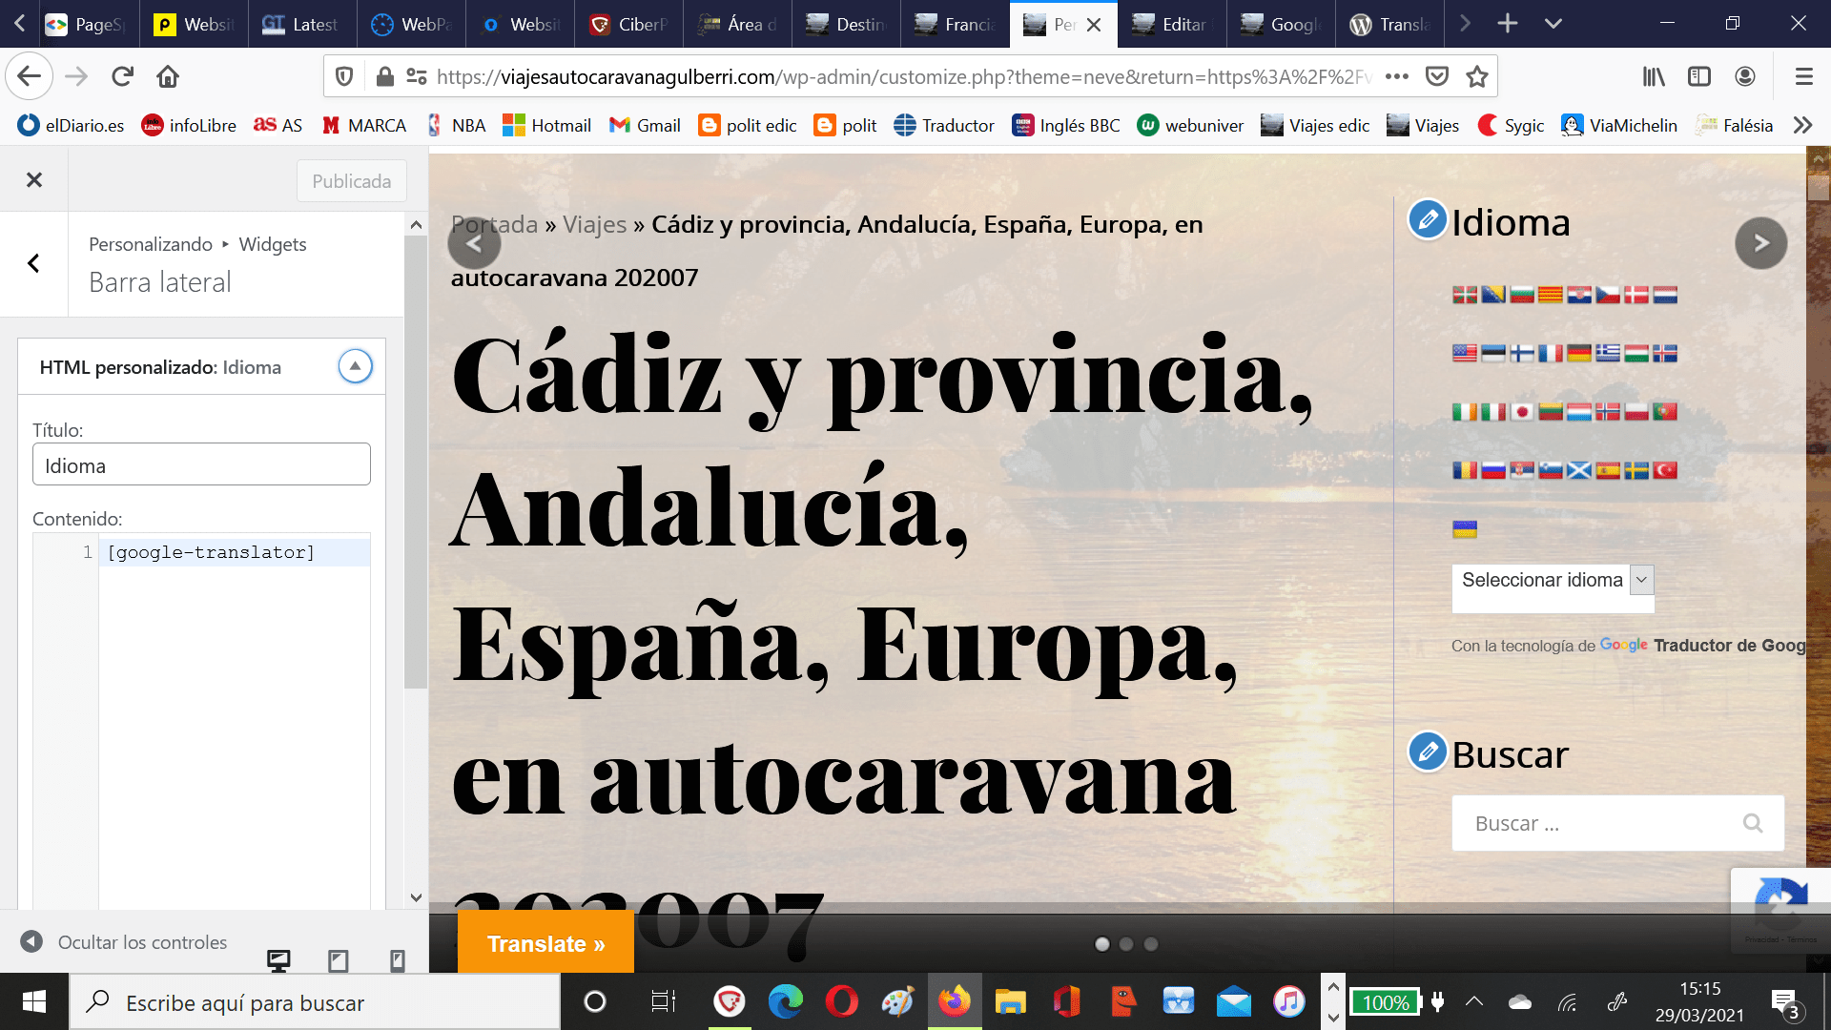
Task: Switch to desktop preview mode
Action: (x=278, y=960)
